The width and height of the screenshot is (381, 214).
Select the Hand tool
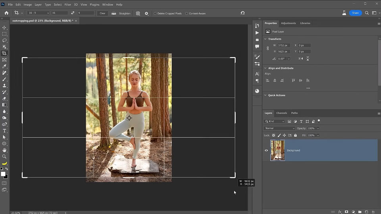coord(4,150)
